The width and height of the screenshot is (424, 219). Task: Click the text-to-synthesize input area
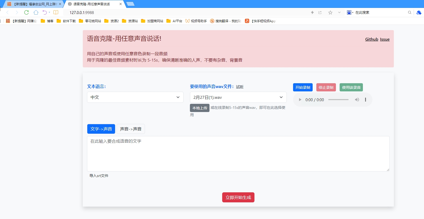click(x=238, y=154)
